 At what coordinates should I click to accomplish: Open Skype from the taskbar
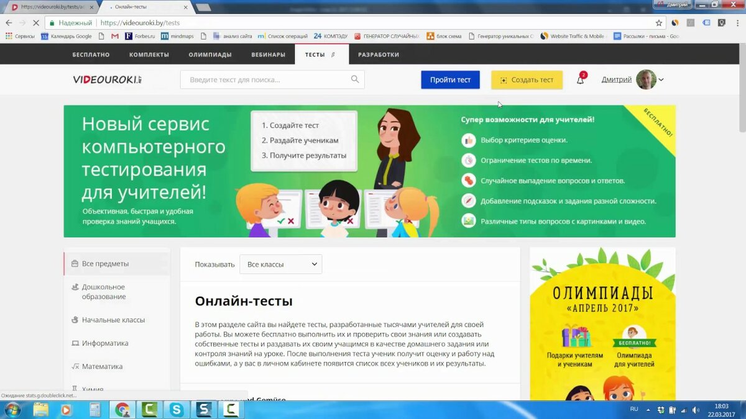(177, 410)
